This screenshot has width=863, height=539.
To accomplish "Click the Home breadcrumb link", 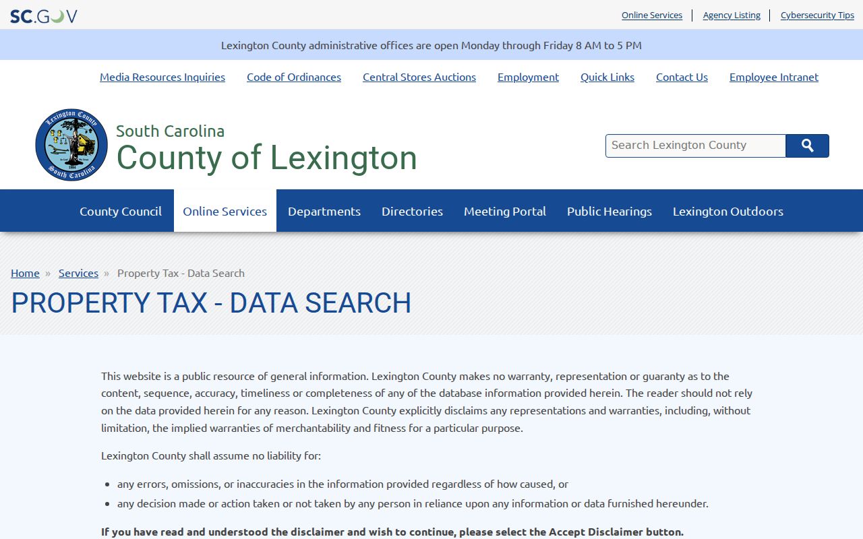I will click(25, 273).
